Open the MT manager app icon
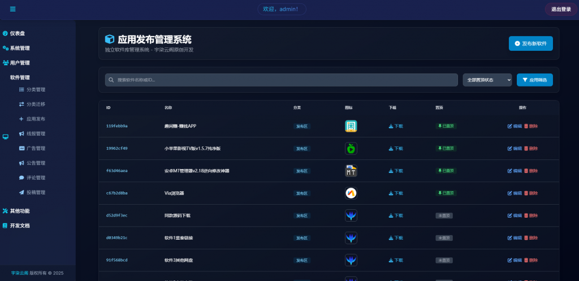This screenshot has width=579, height=281. 351,171
